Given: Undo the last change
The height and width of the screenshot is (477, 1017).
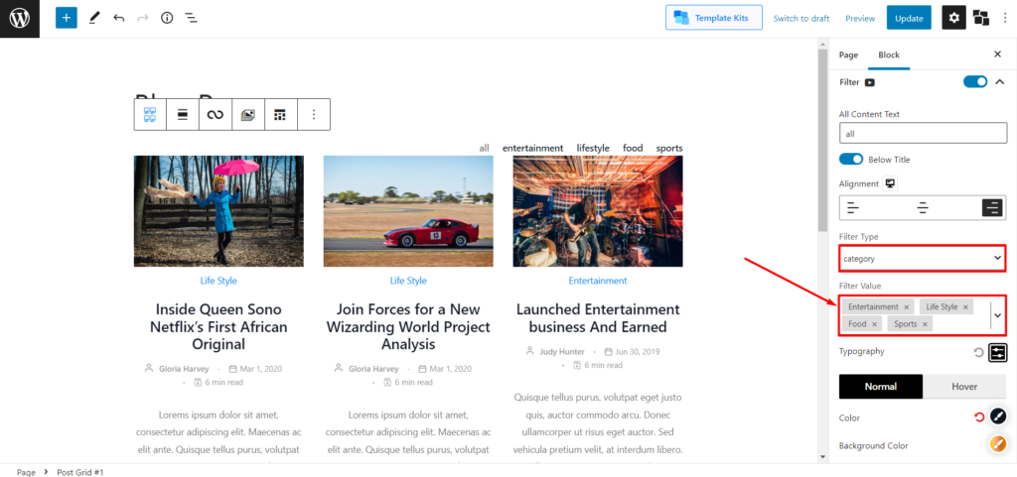Looking at the screenshot, I should pyautogui.click(x=119, y=18).
